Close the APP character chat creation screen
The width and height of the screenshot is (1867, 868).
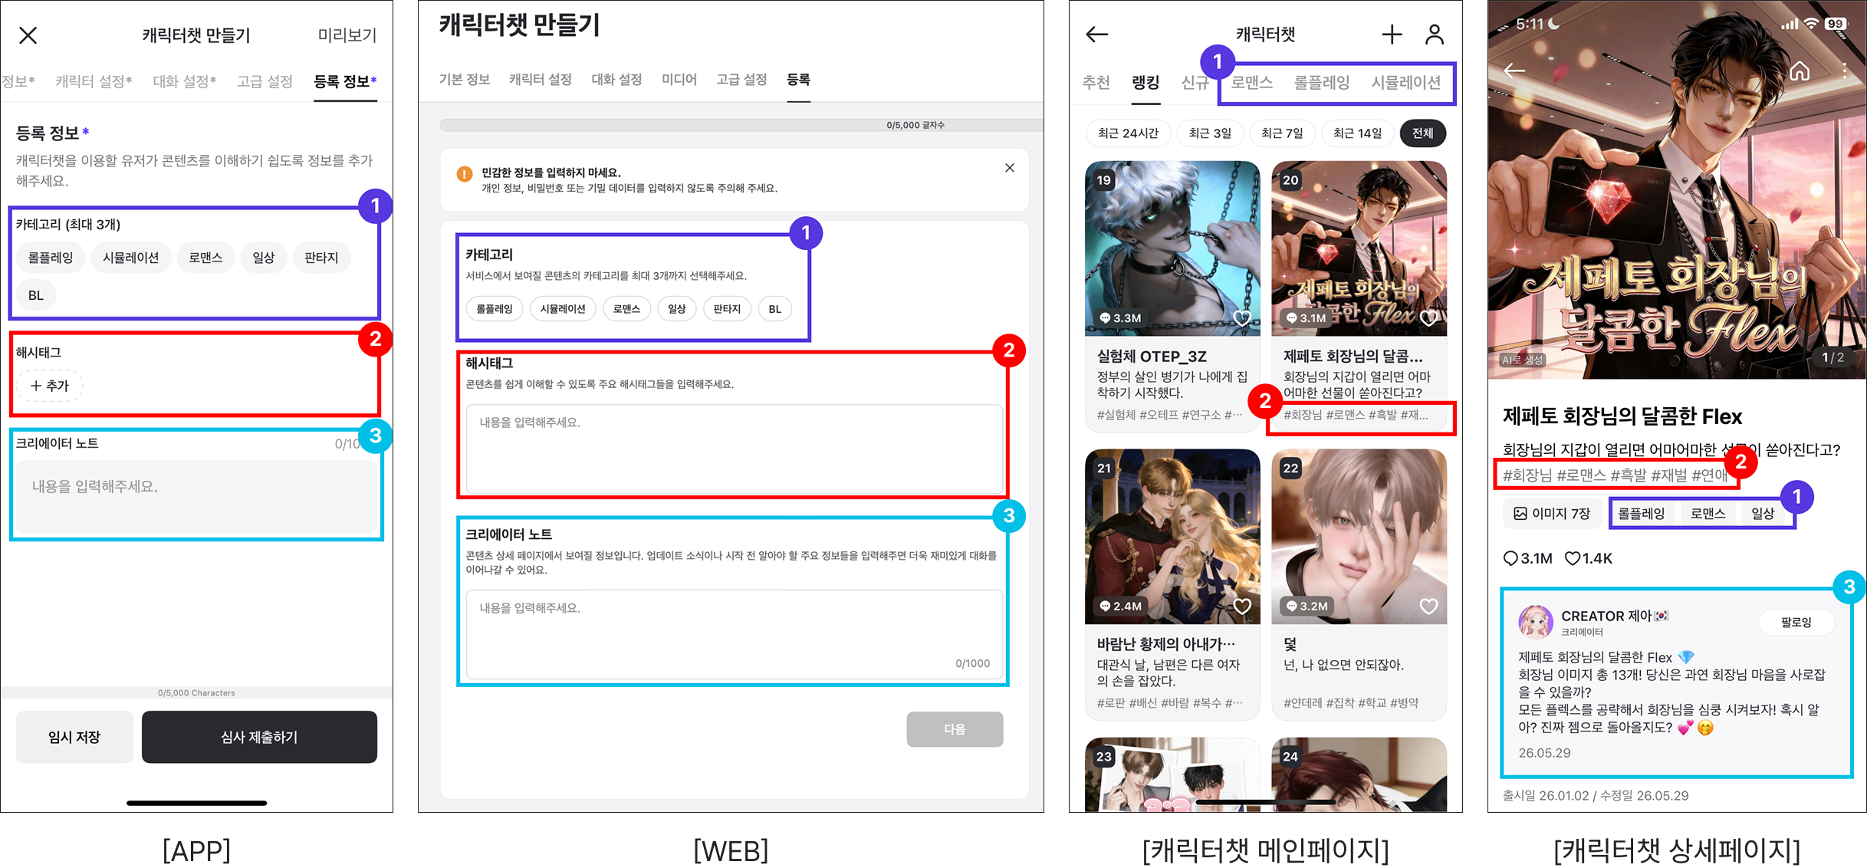[28, 35]
